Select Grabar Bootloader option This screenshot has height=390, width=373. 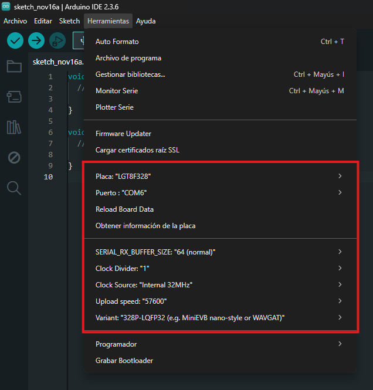pos(124,361)
